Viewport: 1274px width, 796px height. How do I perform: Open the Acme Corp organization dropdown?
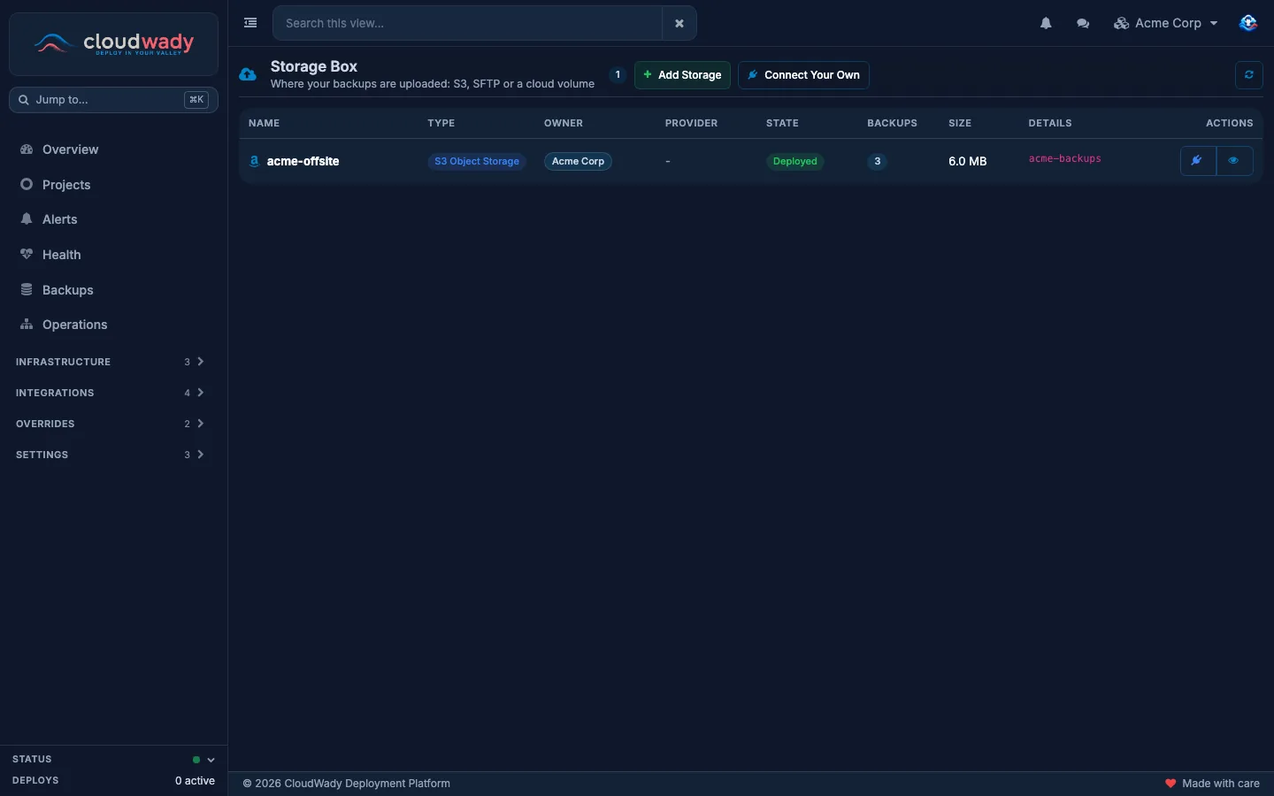(x=1165, y=23)
